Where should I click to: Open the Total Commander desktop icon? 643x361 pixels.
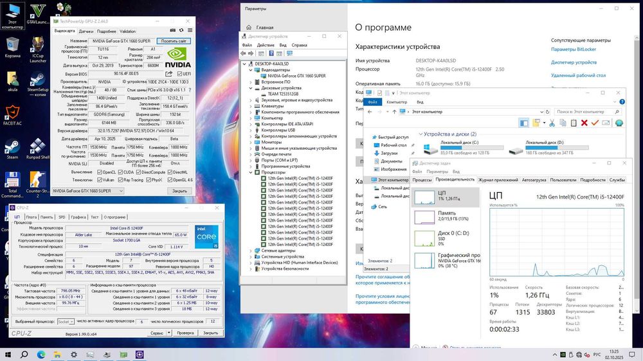(12, 185)
